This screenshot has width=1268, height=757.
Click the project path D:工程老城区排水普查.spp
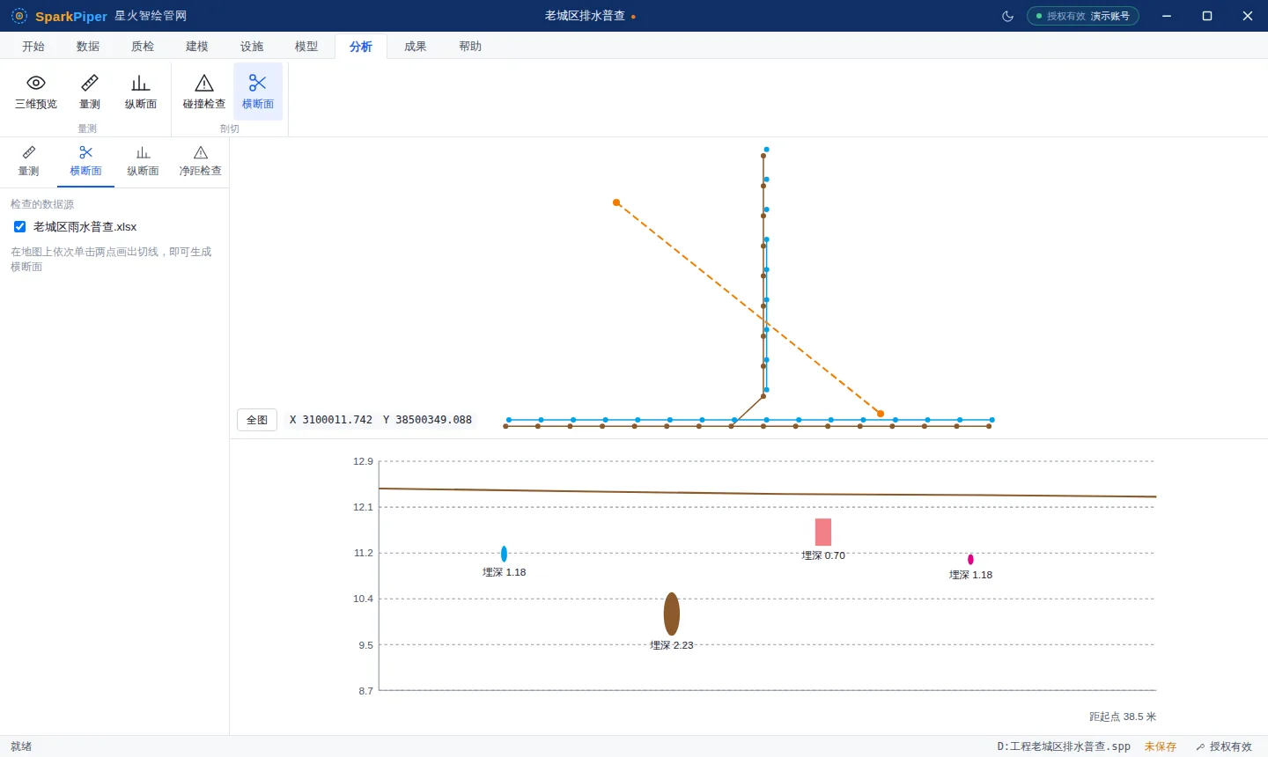click(x=1064, y=746)
